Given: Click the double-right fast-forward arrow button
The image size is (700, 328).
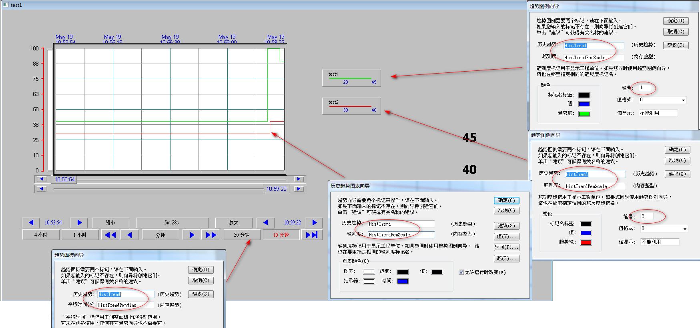Looking at the screenshot, I should pyautogui.click(x=211, y=235).
